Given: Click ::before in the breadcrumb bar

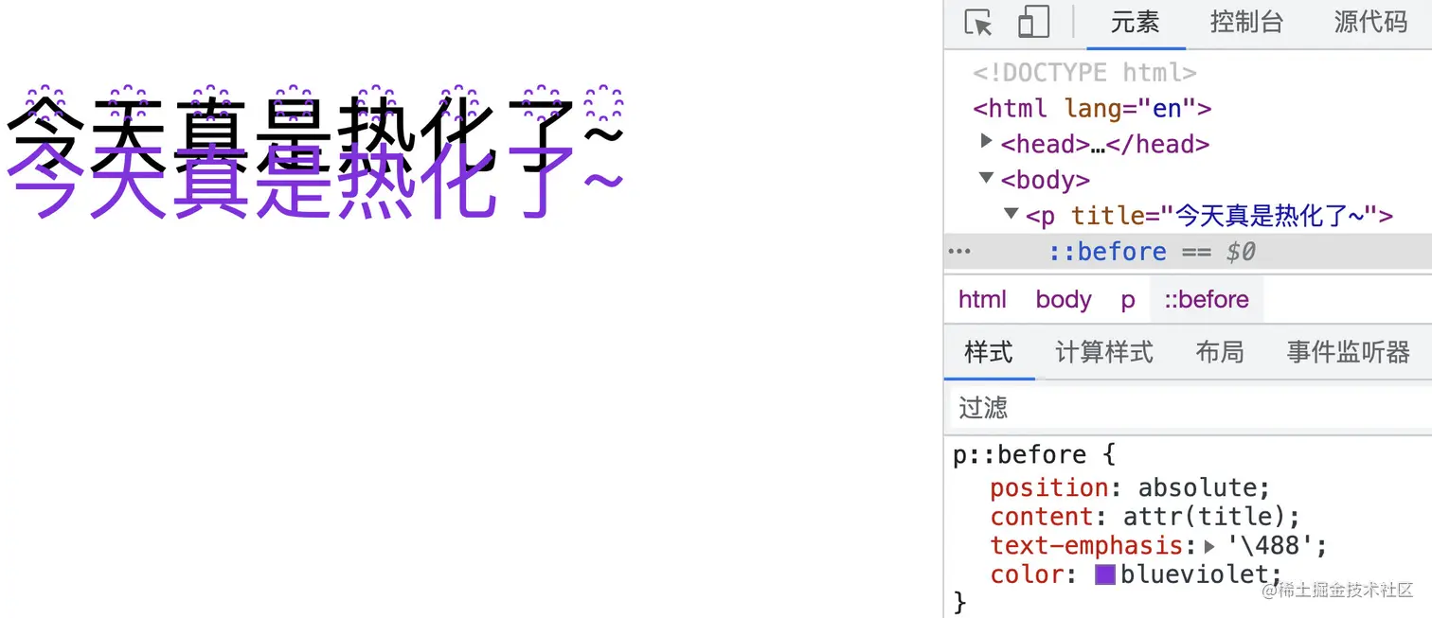Looking at the screenshot, I should 1207,300.
